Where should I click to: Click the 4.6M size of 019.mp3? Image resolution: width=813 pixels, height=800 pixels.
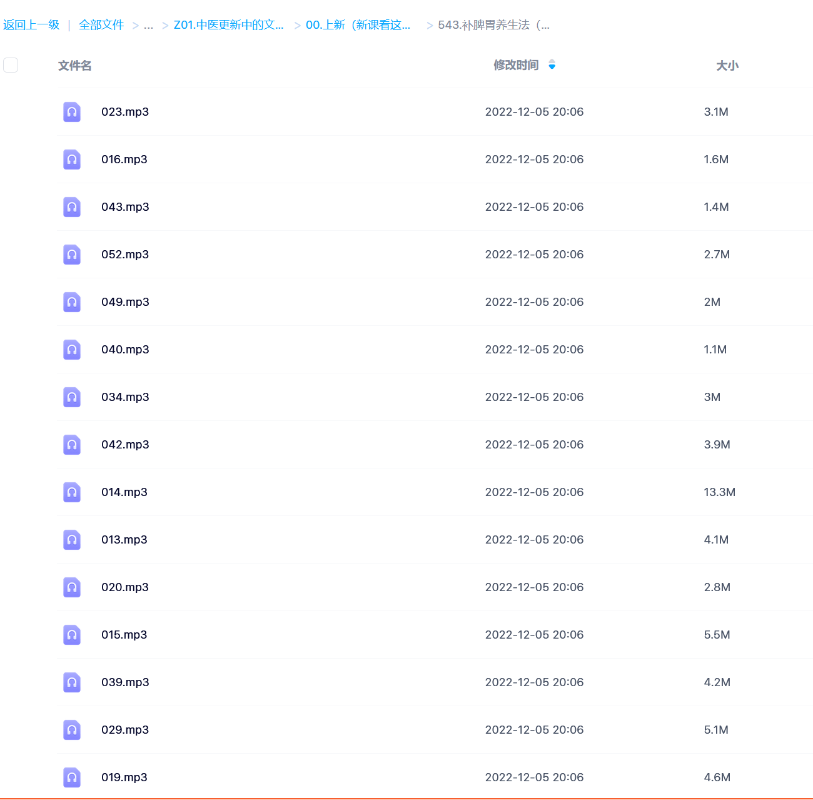(x=717, y=777)
